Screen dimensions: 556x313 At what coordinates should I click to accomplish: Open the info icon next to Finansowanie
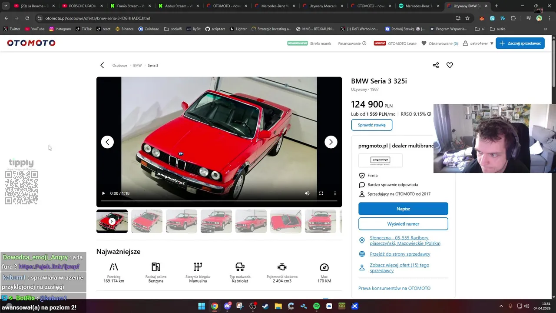click(364, 43)
